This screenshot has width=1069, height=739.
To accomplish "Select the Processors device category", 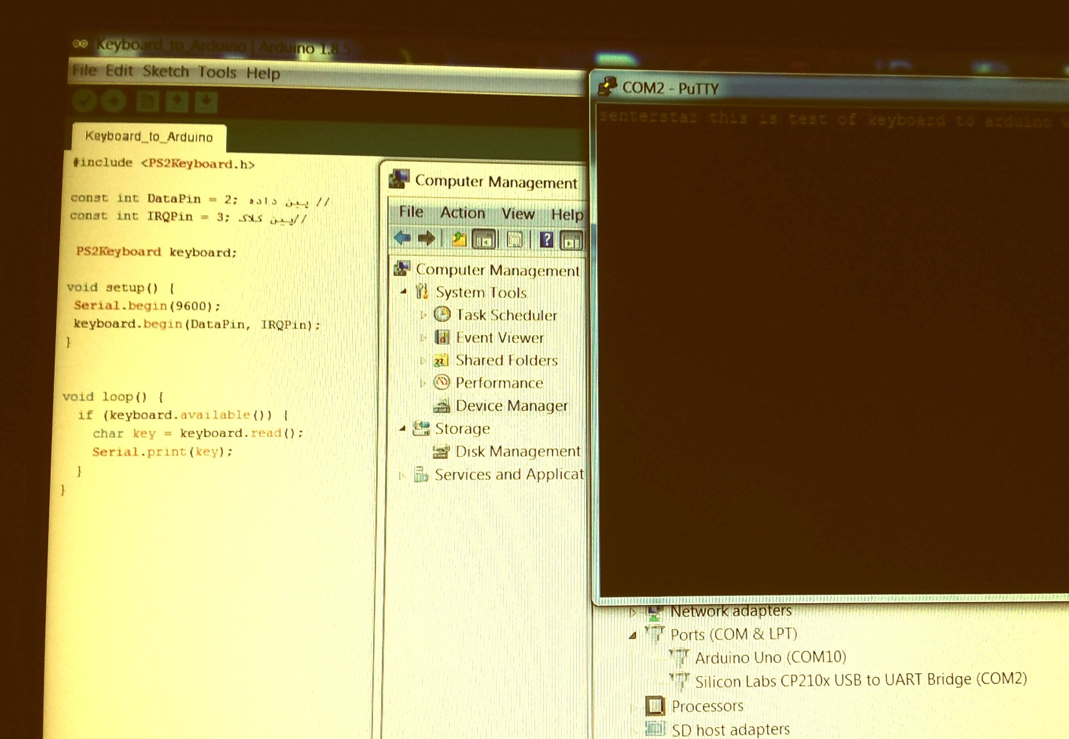I will coord(707,706).
